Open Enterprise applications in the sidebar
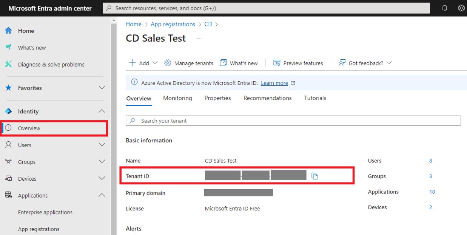This screenshot has height=235, width=467. click(45, 212)
